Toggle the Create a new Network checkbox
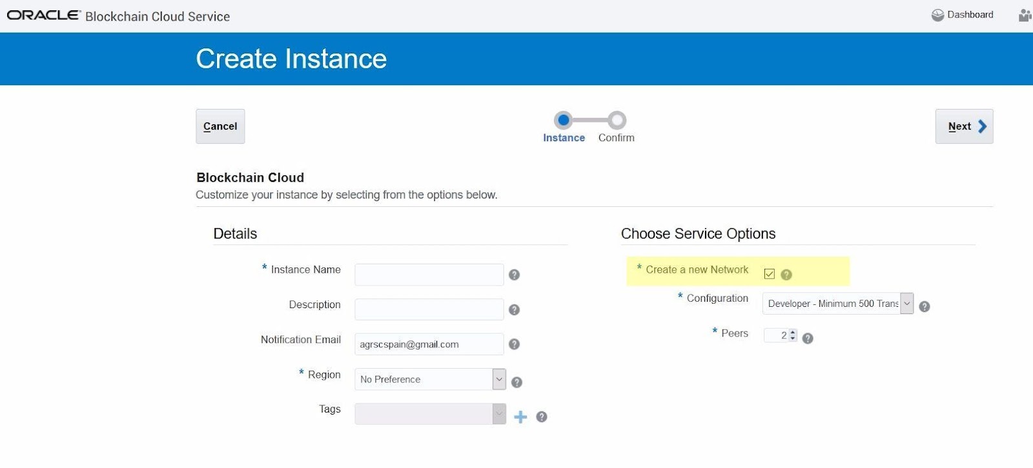 769,274
